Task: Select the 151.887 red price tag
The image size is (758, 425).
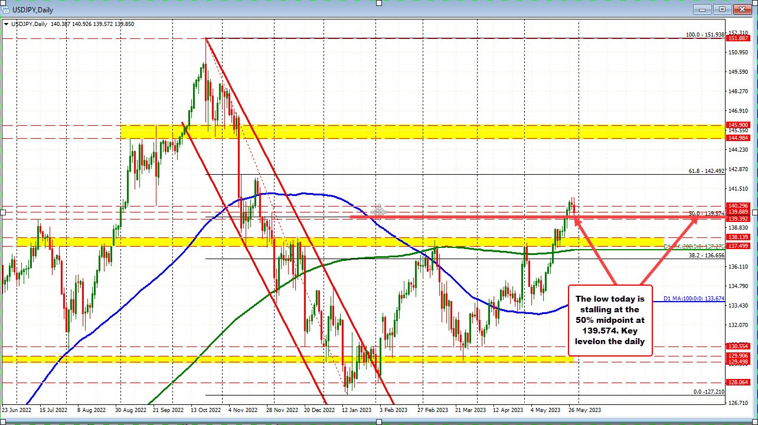Action: click(738, 38)
